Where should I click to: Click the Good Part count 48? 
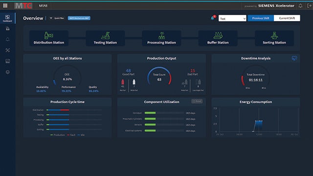128,70
